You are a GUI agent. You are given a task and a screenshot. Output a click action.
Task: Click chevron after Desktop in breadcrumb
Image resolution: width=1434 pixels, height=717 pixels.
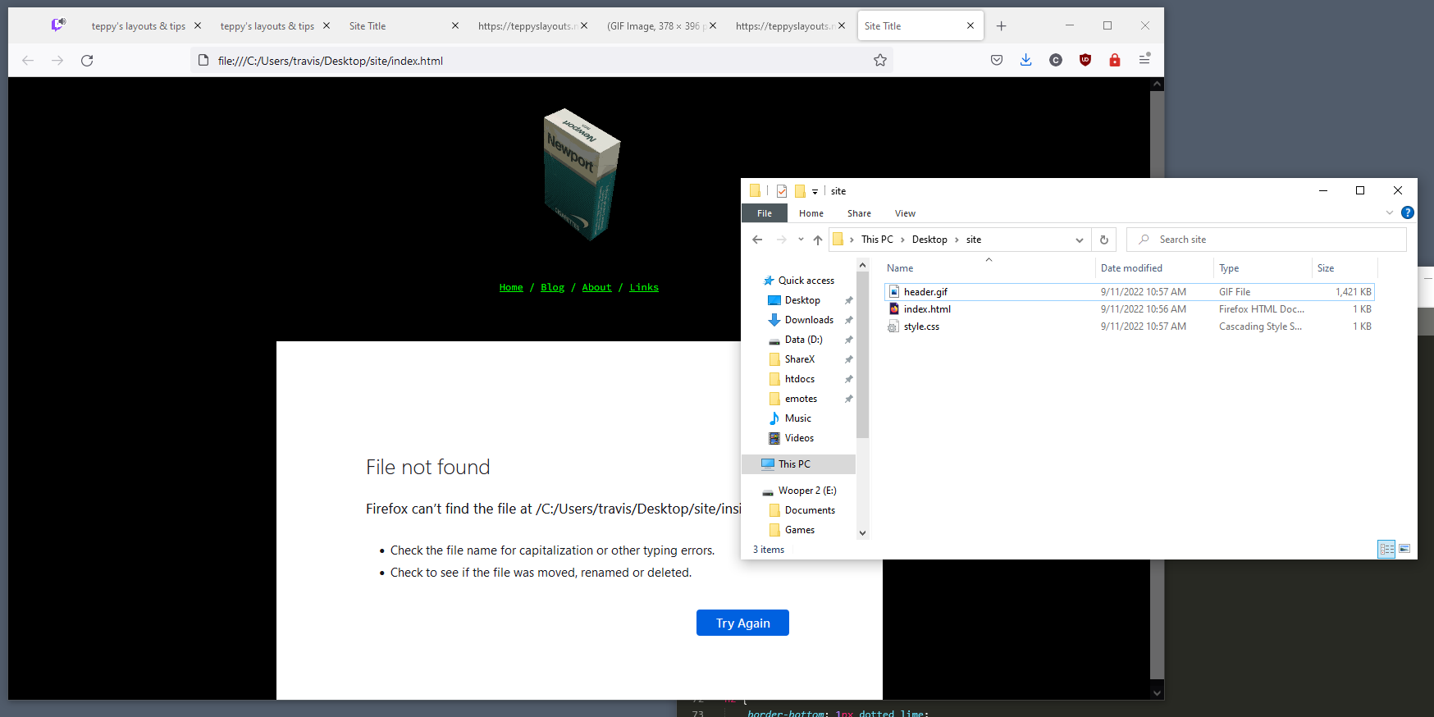[957, 240]
